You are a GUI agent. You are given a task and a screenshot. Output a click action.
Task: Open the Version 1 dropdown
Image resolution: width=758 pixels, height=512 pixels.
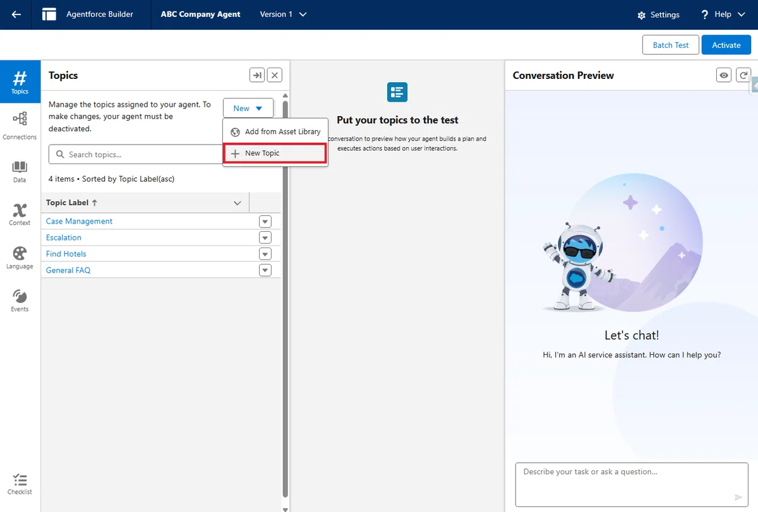(284, 15)
